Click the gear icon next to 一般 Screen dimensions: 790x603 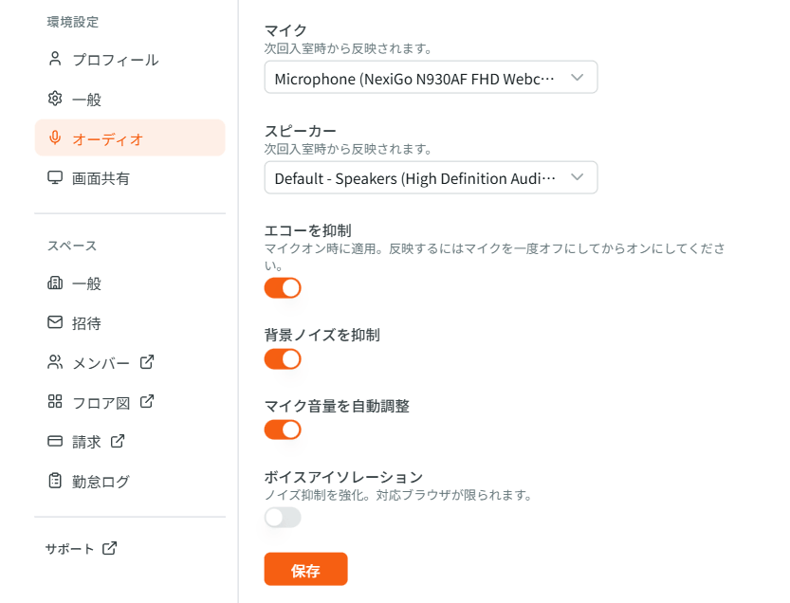(x=54, y=98)
